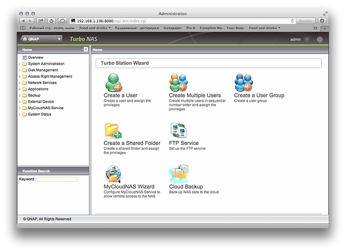Expand MyCloudNAS Service tree arrow

pos(19,108)
